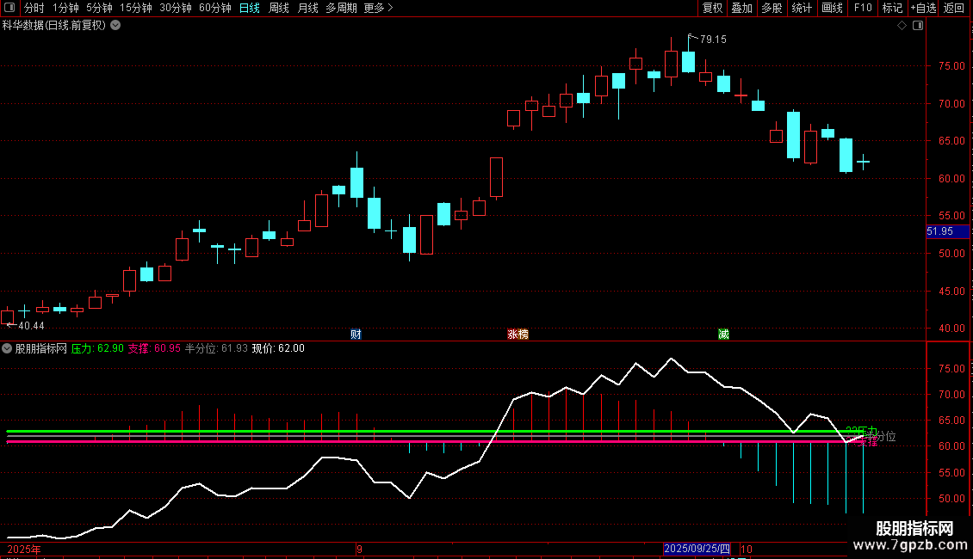The image size is (973, 559).
Task: Click the diamond icon on main chart
Action: click(902, 26)
